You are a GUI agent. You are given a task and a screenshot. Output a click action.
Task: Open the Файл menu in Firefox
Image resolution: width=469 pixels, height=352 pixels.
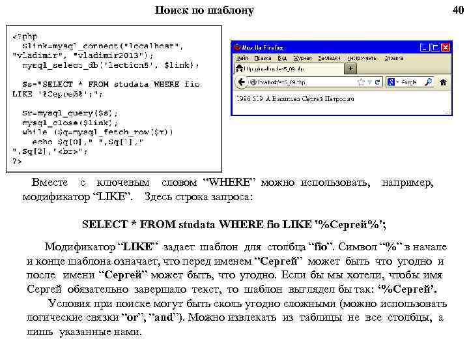pos(242,58)
